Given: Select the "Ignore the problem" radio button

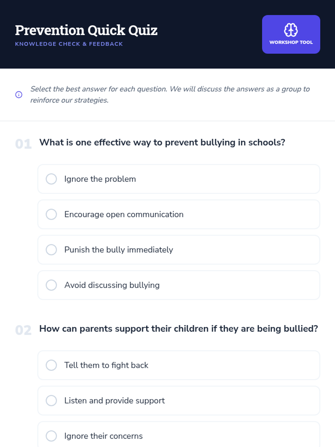Looking at the screenshot, I should tap(51, 179).
